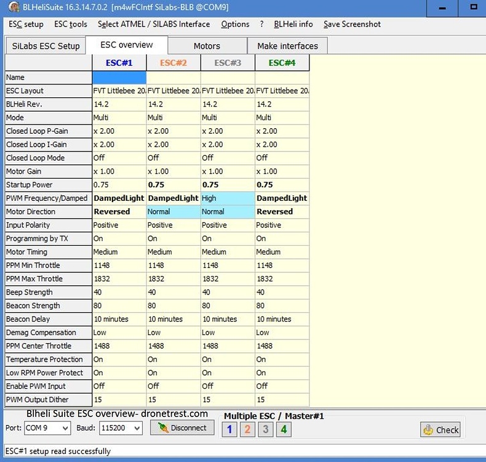The width and height of the screenshot is (486, 462).
Task: Open the question mark help menu
Action: coord(261,24)
